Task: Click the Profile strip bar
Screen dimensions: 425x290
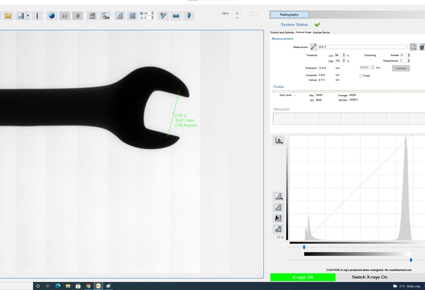Action: pyautogui.click(x=349, y=92)
